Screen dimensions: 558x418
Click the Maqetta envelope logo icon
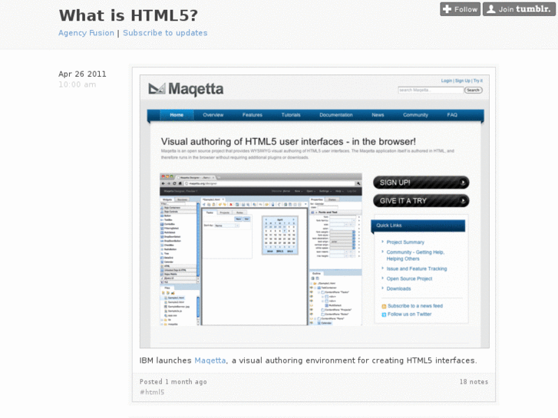pyautogui.click(x=157, y=88)
